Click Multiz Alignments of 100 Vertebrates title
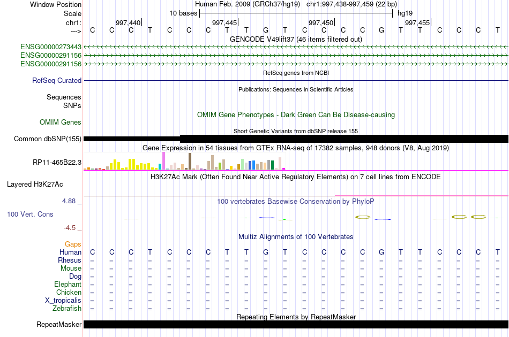Image resolution: width=509 pixels, height=337 pixels. (x=296, y=237)
